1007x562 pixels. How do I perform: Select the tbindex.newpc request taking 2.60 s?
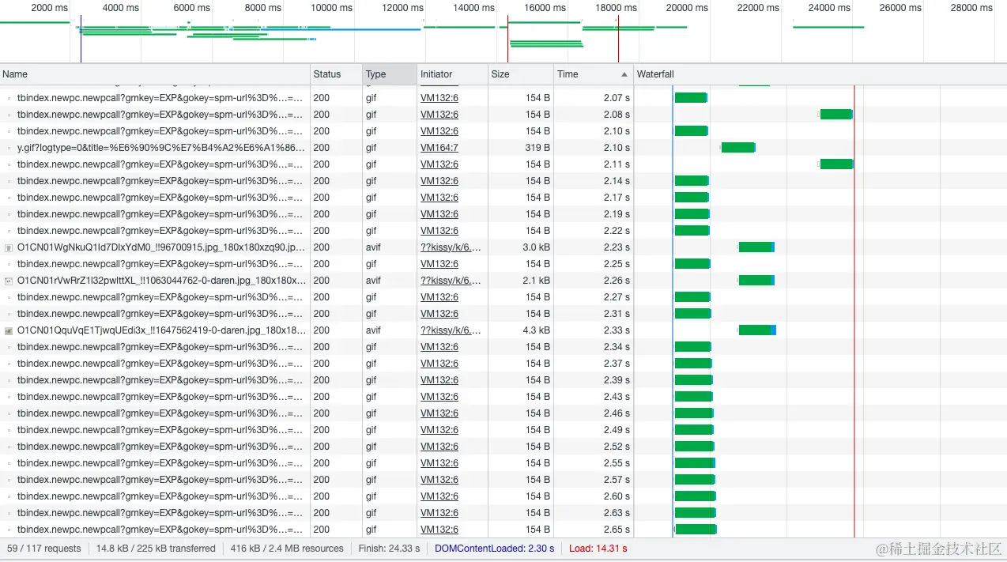click(160, 496)
